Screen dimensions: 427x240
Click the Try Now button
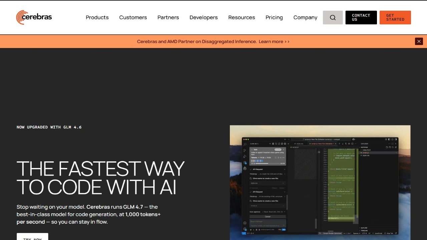tap(32, 237)
